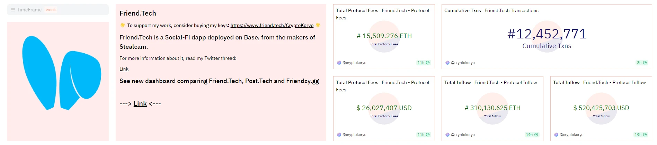Click the 19h refresh badge on the USD Total Inflow card
Screen dimensions: 657x145
coord(640,135)
